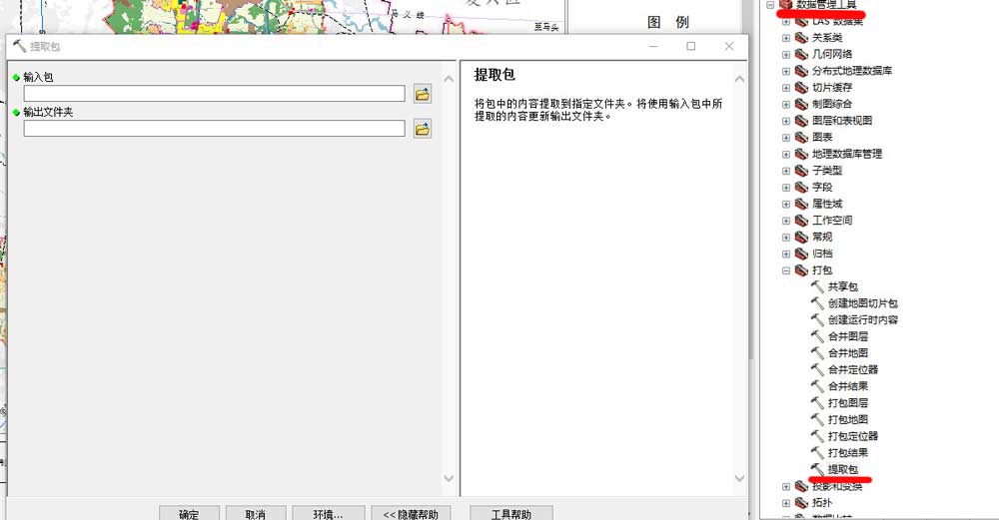Expand the 切片缓存 toolset
The width and height of the screenshot is (999, 520).
click(786, 88)
